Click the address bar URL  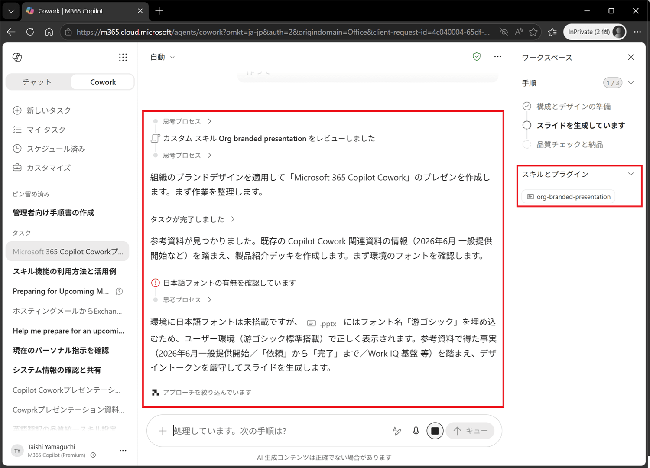(x=283, y=32)
